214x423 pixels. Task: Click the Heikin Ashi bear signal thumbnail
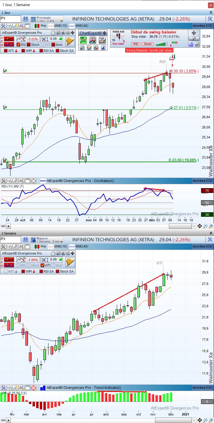[118, 38]
